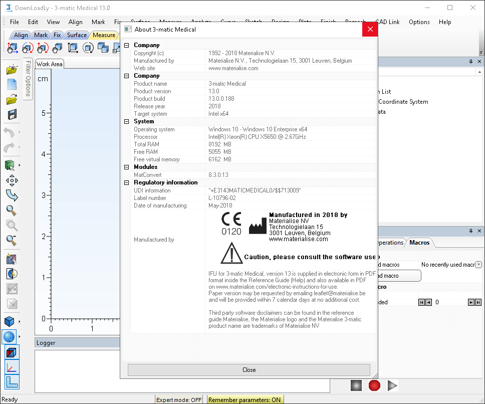Toggle the coordinate axes visibility button
Viewport: 485px width, 404px height.
12,367
